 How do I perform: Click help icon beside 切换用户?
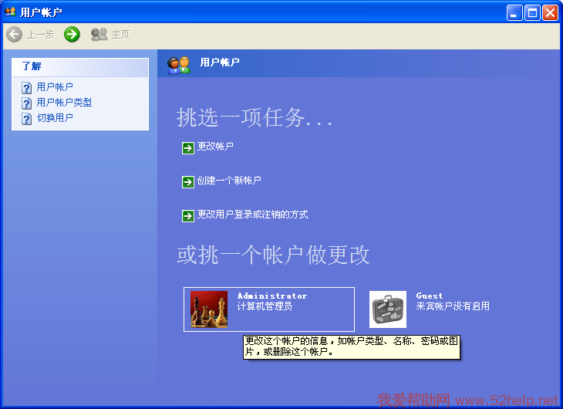pyautogui.click(x=26, y=119)
